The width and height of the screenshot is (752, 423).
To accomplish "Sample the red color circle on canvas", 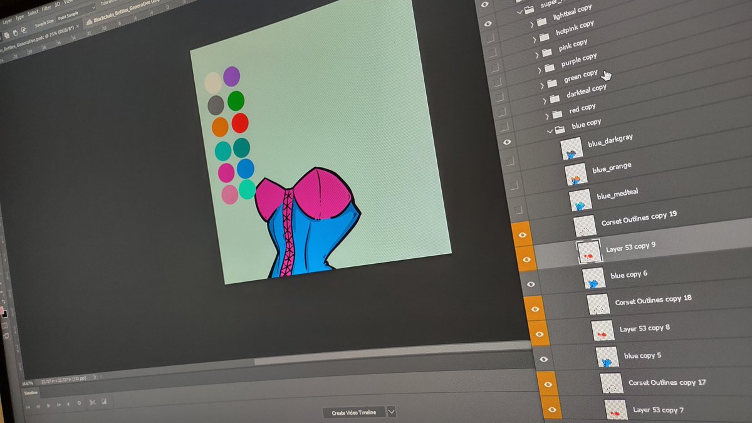I will [240, 123].
